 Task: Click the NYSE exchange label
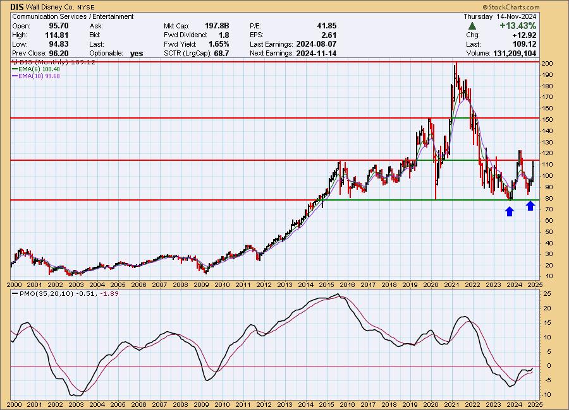(x=85, y=7)
